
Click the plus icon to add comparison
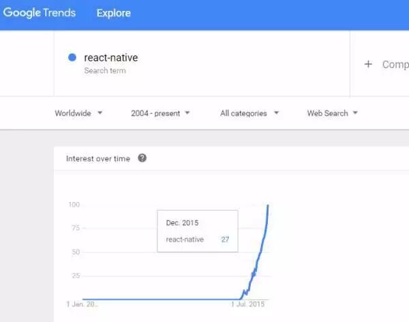368,64
